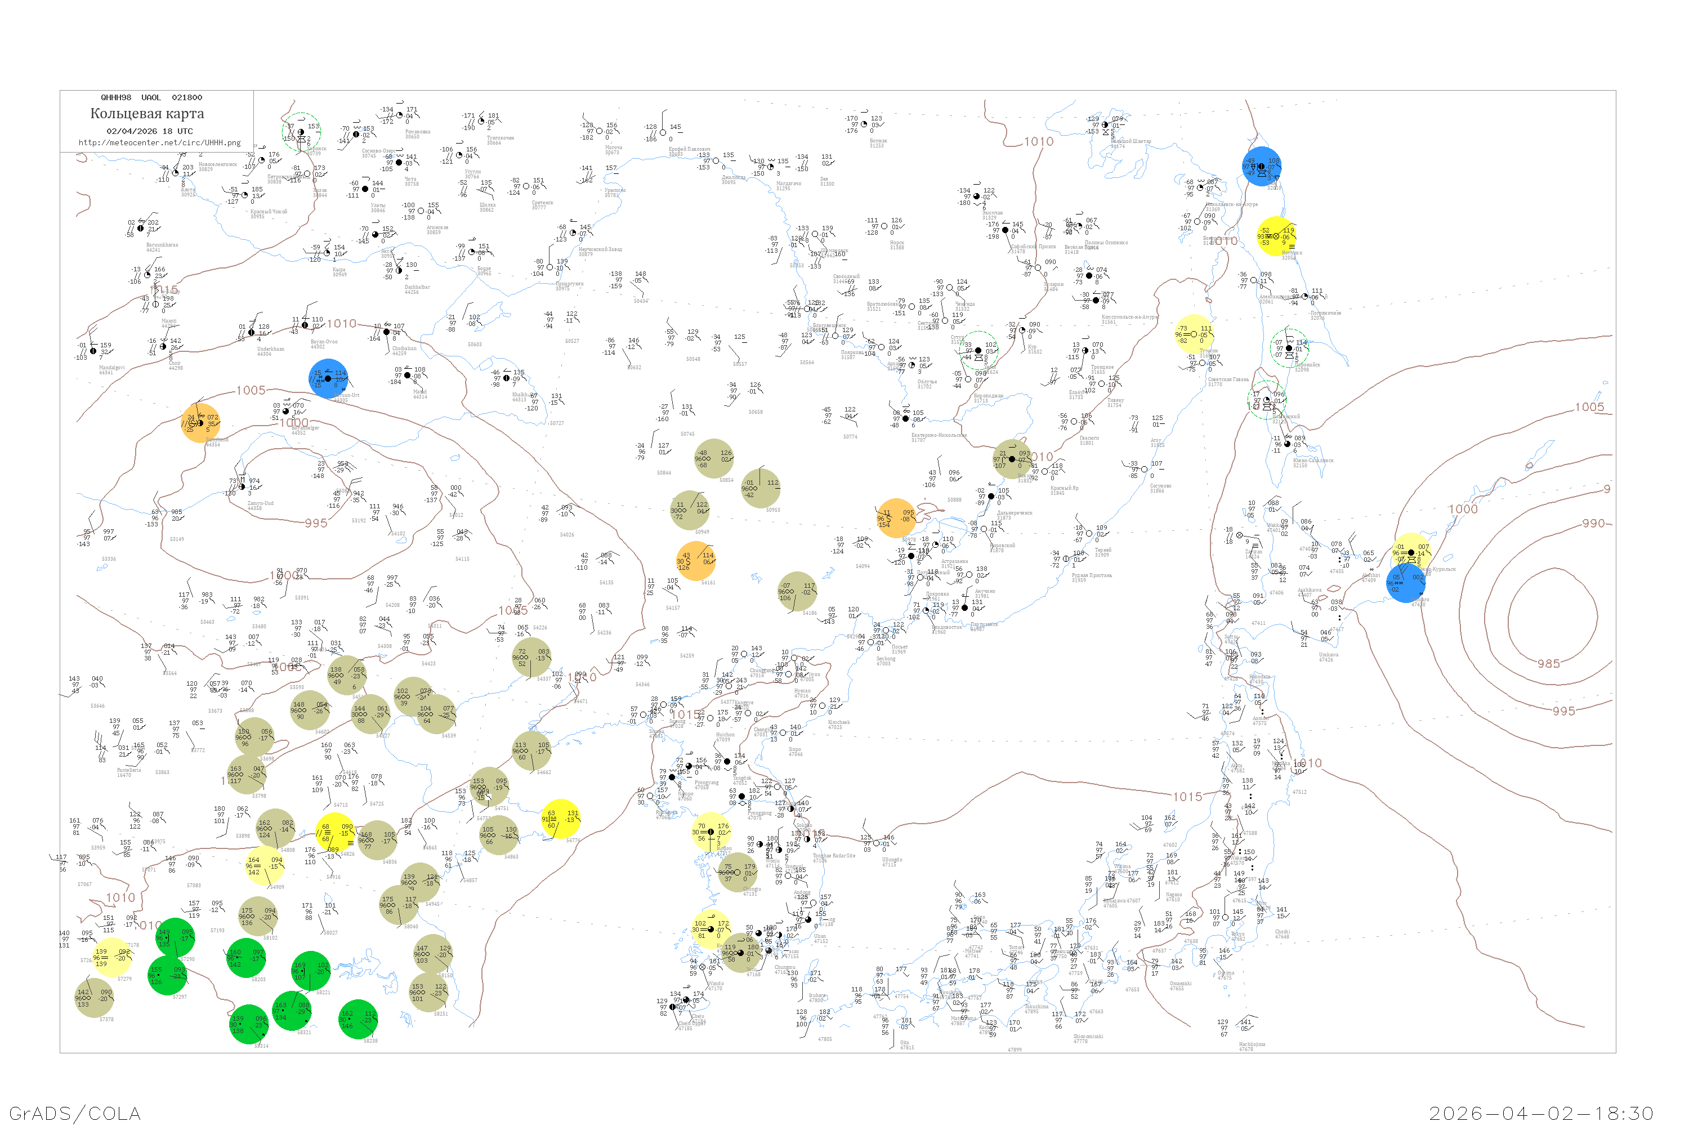This screenshot has height=1126, width=1689.
Task: Click the dashed green circle at Ильинский 32121
Action: pos(1267,399)
